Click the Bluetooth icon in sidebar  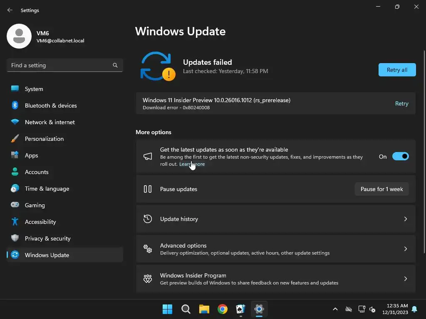(x=15, y=105)
